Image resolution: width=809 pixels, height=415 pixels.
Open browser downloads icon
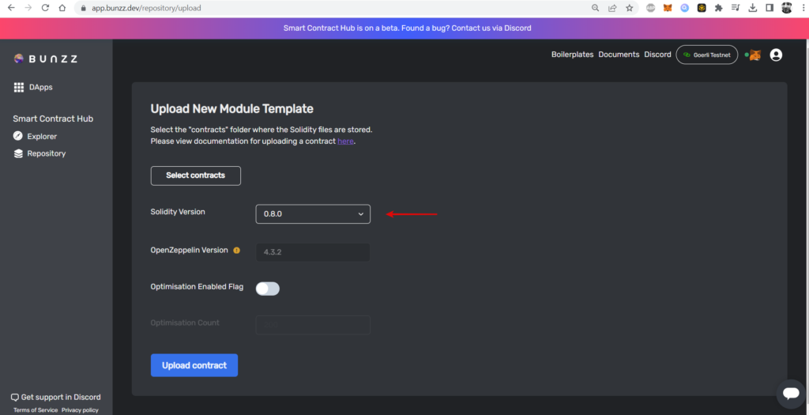(x=752, y=8)
